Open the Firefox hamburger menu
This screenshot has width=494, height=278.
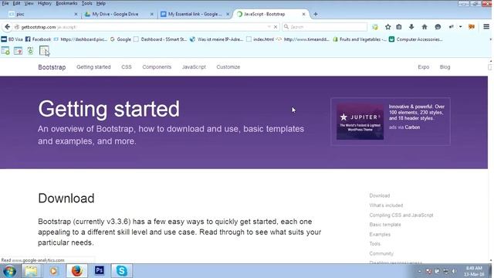click(486, 27)
